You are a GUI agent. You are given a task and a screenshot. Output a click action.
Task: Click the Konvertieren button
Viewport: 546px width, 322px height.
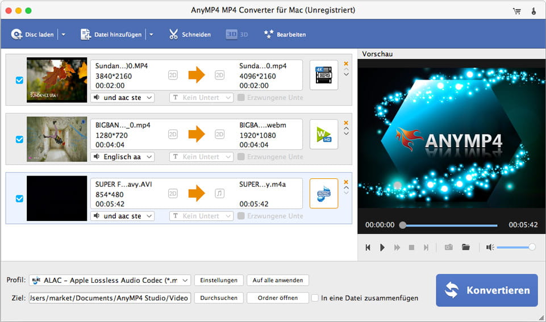tap(487, 290)
